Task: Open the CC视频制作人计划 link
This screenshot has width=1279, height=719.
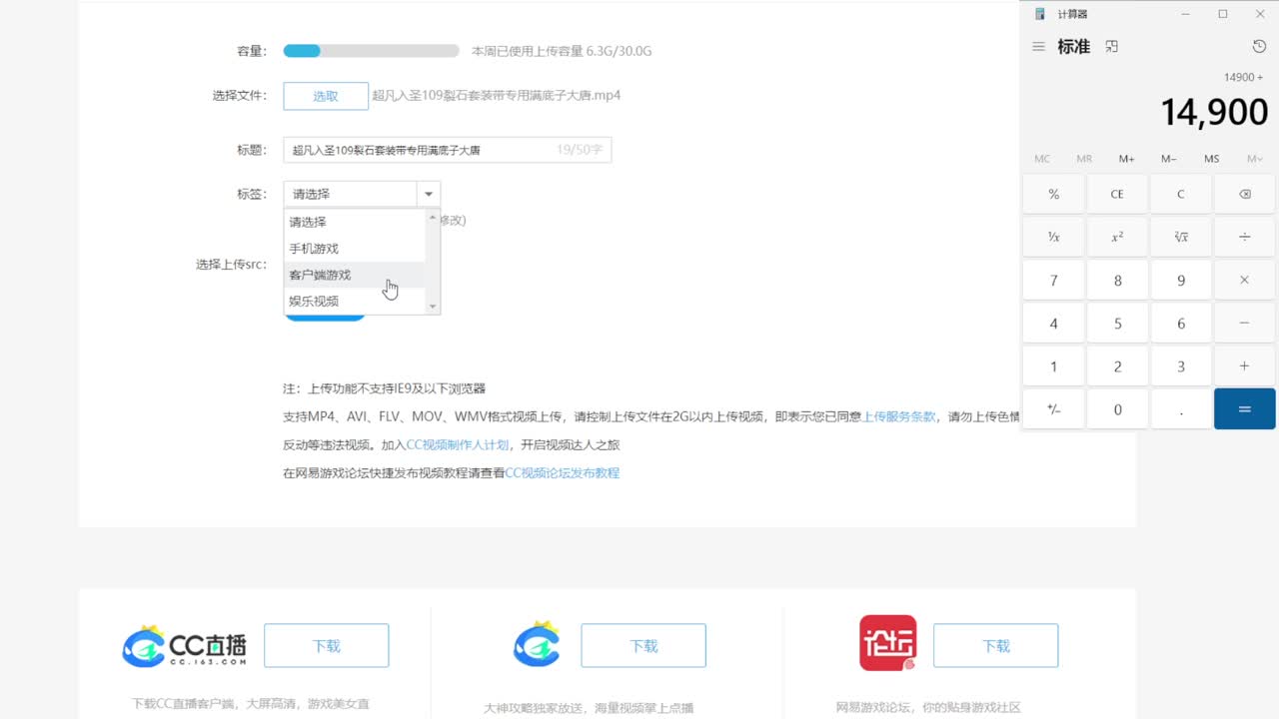Action: pos(458,444)
